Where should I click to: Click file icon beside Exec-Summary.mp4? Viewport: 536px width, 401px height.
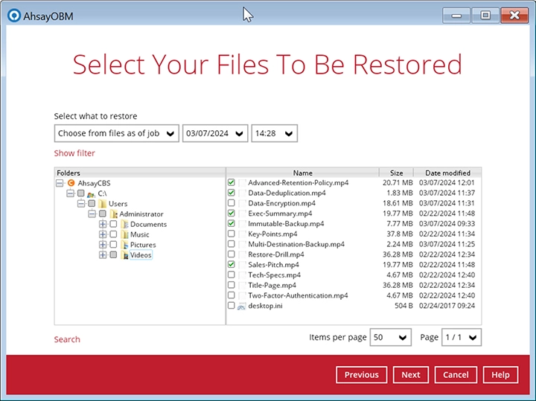pyautogui.click(x=242, y=214)
